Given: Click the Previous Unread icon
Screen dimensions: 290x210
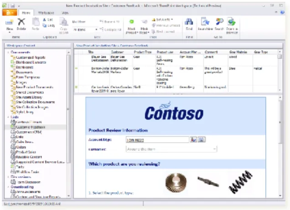Looking at the screenshot, I should pos(154,26).
